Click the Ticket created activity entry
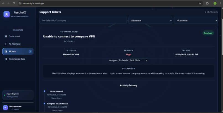The image size is (223, 113). click(x=56, y=95)
